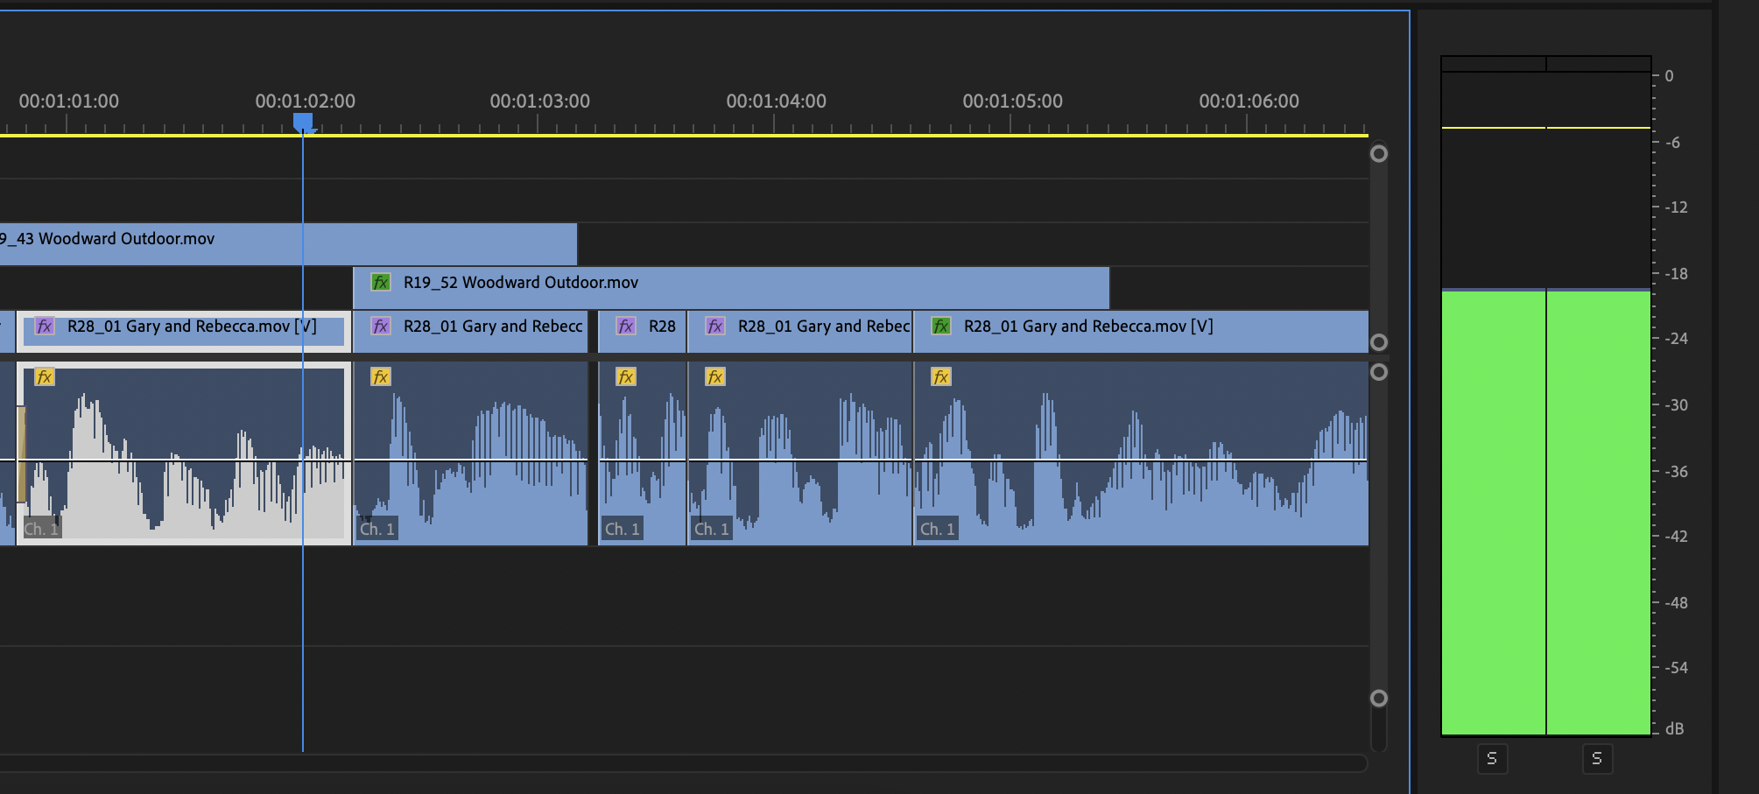This screenshot has height=794, width=1759.
Task: Click the purple fx badge on the short R28 video clip
Action: [626, 327]
